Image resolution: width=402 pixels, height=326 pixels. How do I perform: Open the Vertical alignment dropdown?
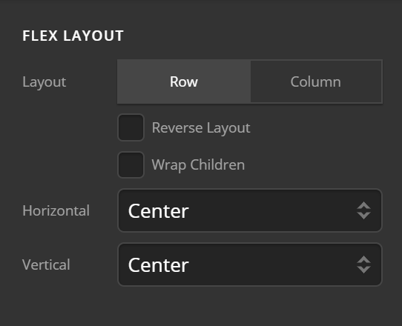tap(250, 265)
